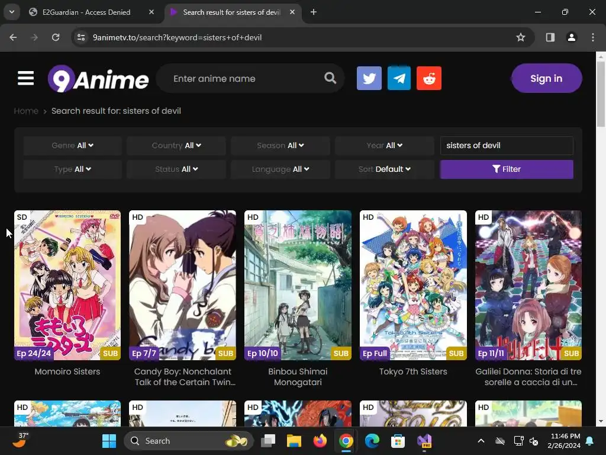Open Momoiro Sisters title link

coord(67,371)
